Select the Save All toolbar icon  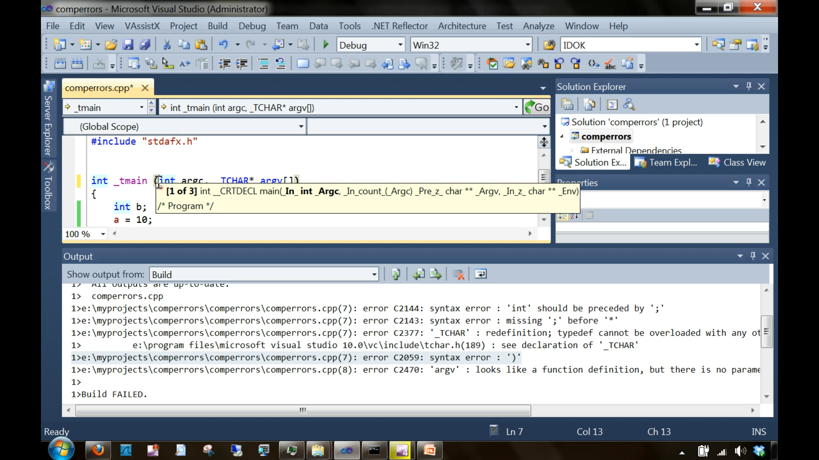145,44
